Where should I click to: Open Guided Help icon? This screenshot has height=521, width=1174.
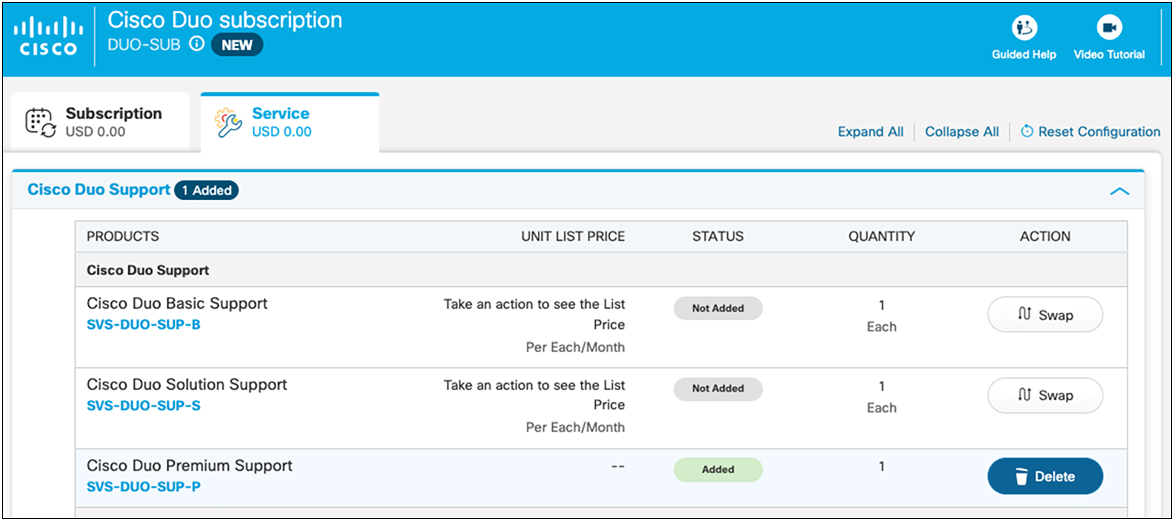click(1024, 27)
